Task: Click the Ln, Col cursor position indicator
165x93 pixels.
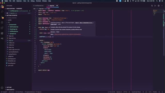Action: click(x=111, y=92)
